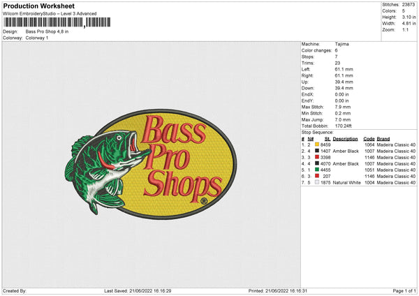Select the Up value 39.4 mm
Screen dimensions: 419x296
coord(344,82)
